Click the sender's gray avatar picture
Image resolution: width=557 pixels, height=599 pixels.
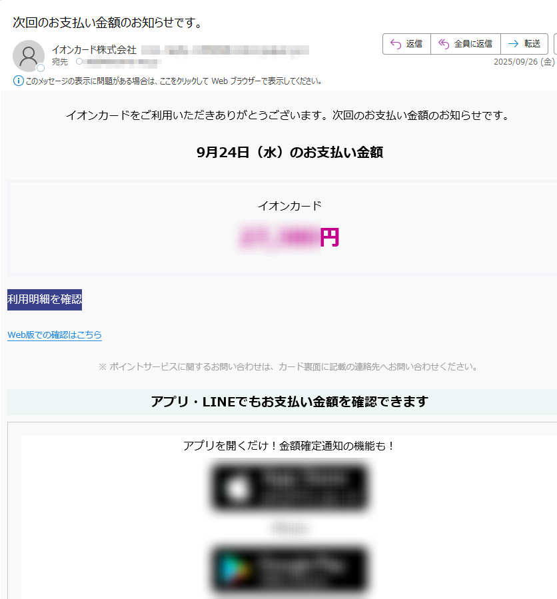(x=29, y=56)
